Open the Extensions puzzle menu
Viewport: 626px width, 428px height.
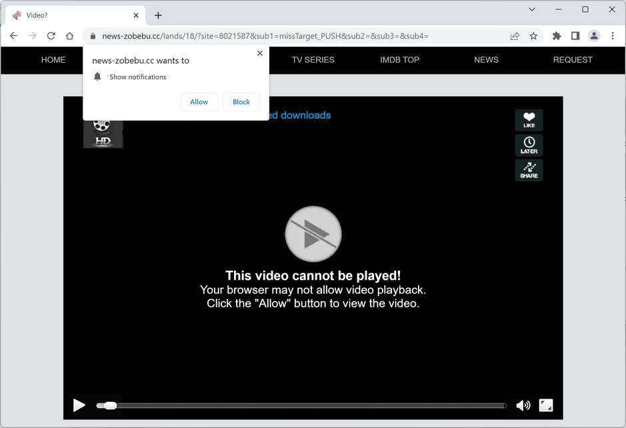[x=557, y=36]
